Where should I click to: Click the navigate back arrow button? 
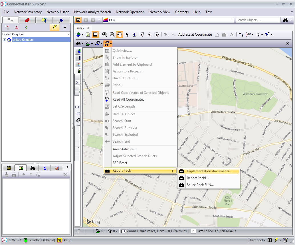click(86, 20)
